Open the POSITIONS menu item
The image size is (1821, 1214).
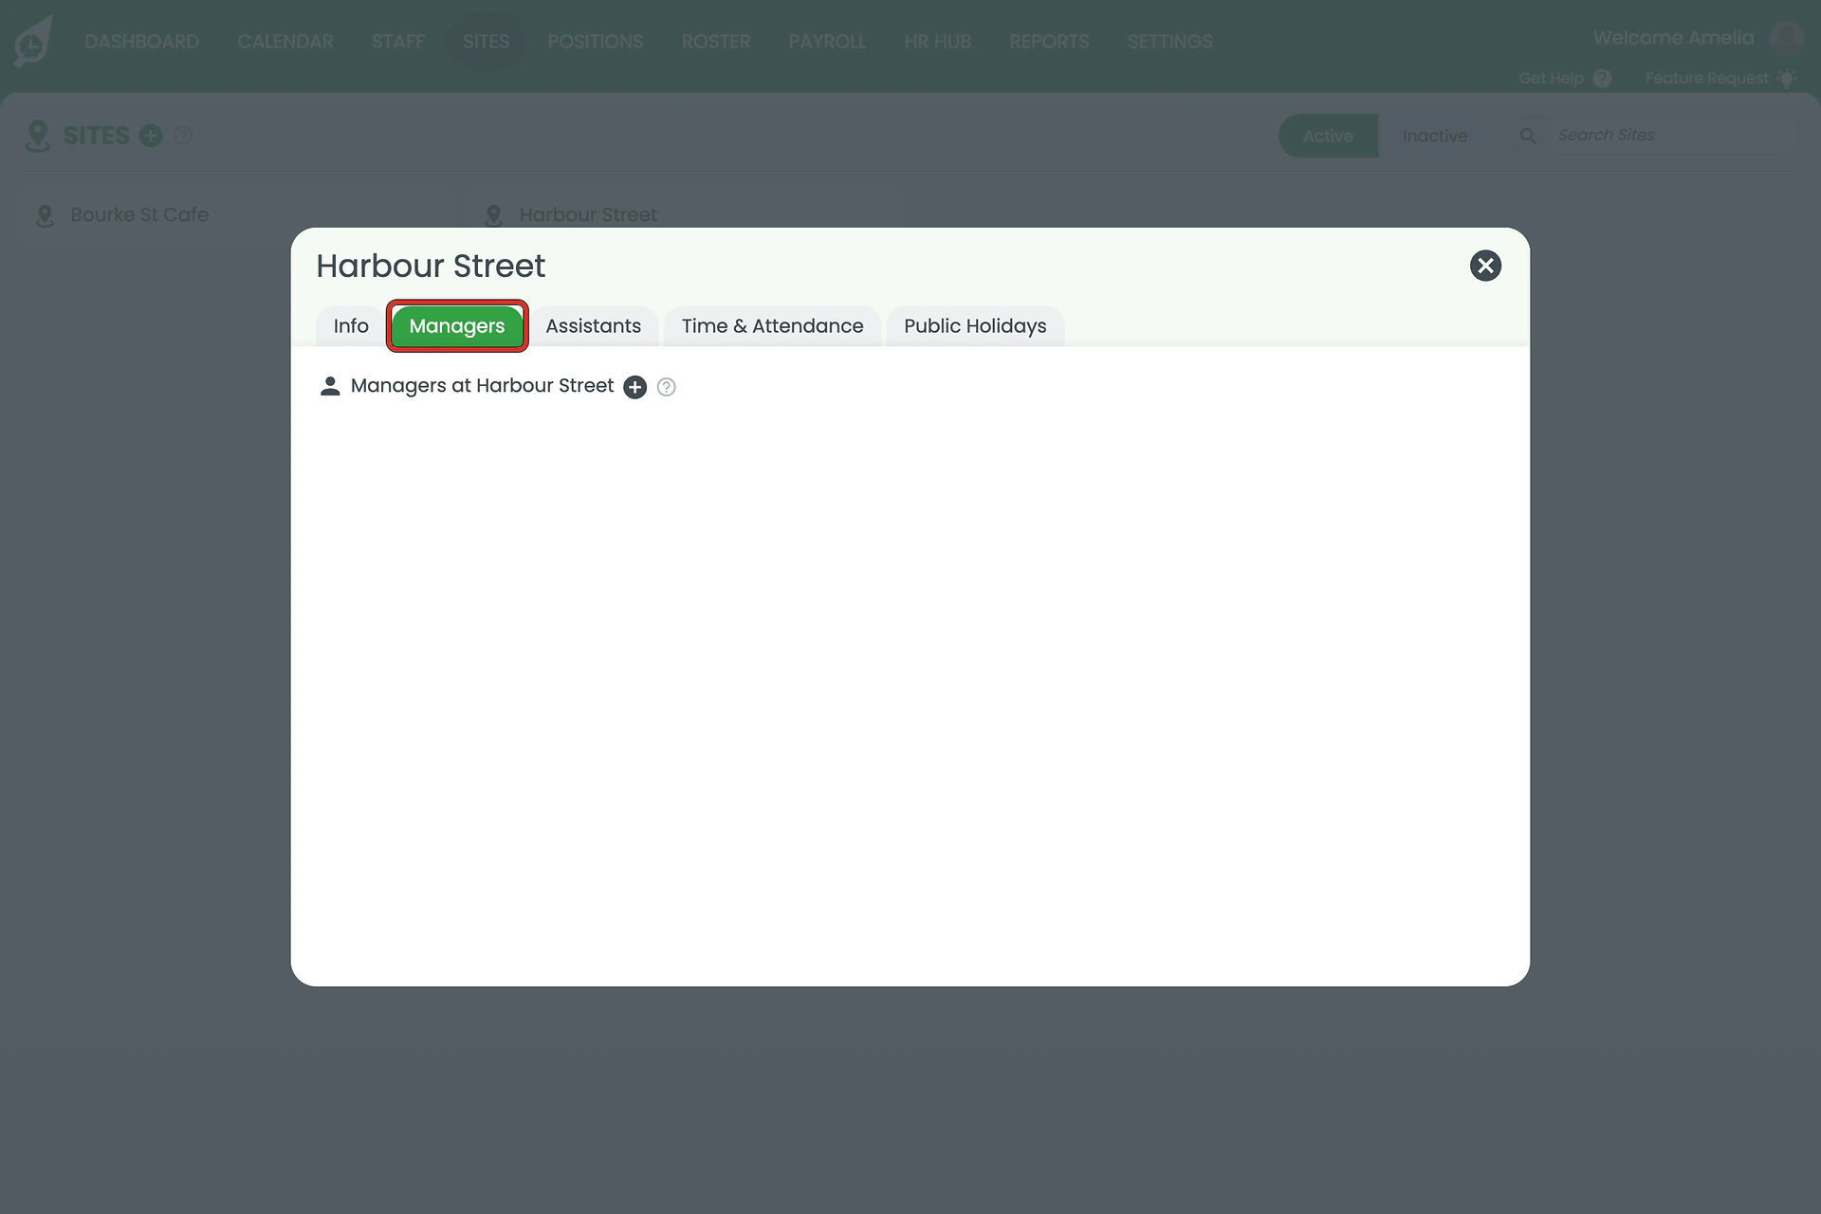[596, 42]
